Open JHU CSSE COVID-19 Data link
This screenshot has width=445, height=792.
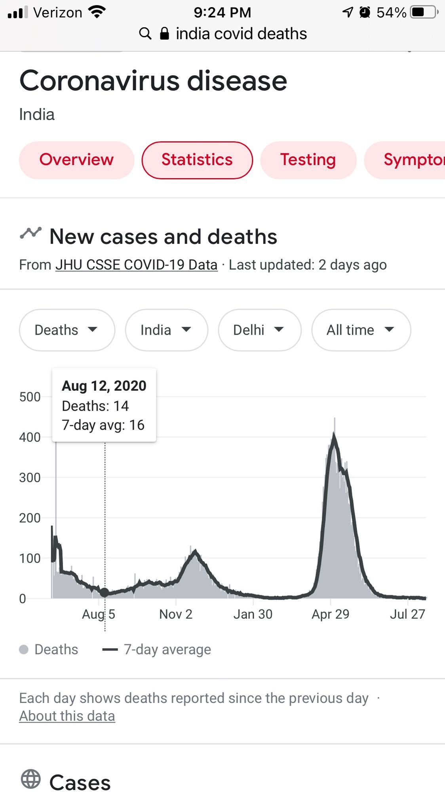(x=136, y=265)
